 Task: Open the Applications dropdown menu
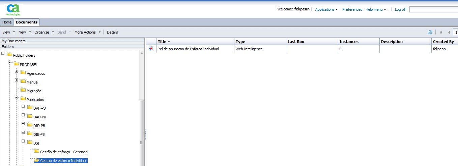[x=326, y=9]
